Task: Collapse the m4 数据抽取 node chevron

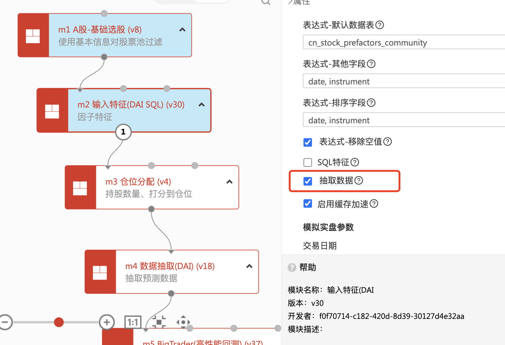Action: [249, 266]
